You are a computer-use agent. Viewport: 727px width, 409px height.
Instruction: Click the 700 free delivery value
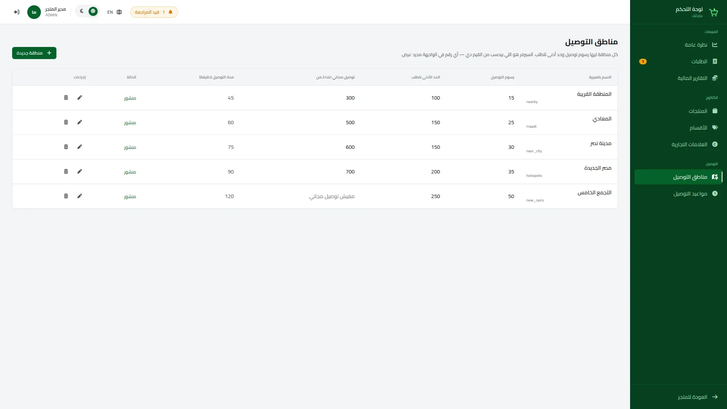(x=350, y=172)
